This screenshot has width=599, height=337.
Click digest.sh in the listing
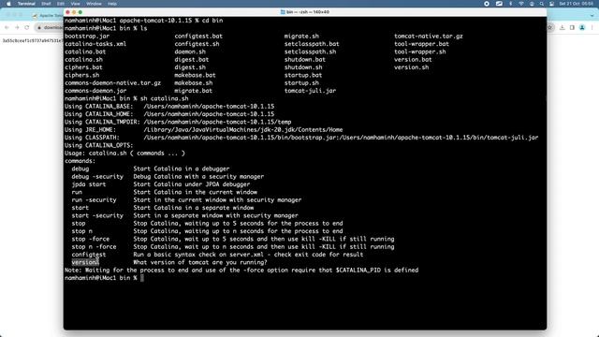(x=190, y=67)
